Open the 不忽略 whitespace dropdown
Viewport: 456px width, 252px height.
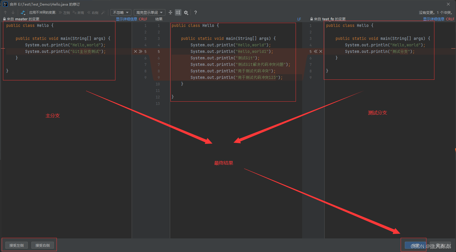click(x=121, y=12)
